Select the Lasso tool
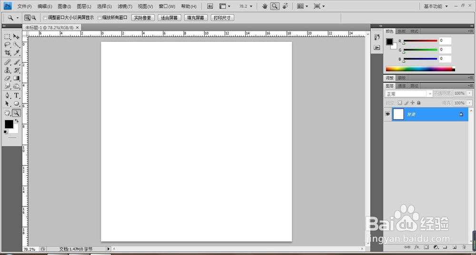 click(7, 45)
